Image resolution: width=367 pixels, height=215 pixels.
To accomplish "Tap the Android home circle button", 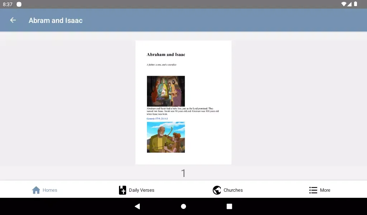I will click(183, 206).
